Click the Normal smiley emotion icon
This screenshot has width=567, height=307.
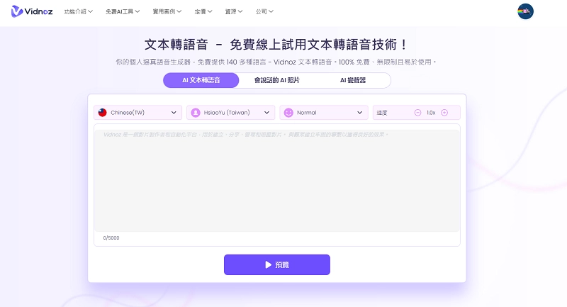tap(288, 113)
